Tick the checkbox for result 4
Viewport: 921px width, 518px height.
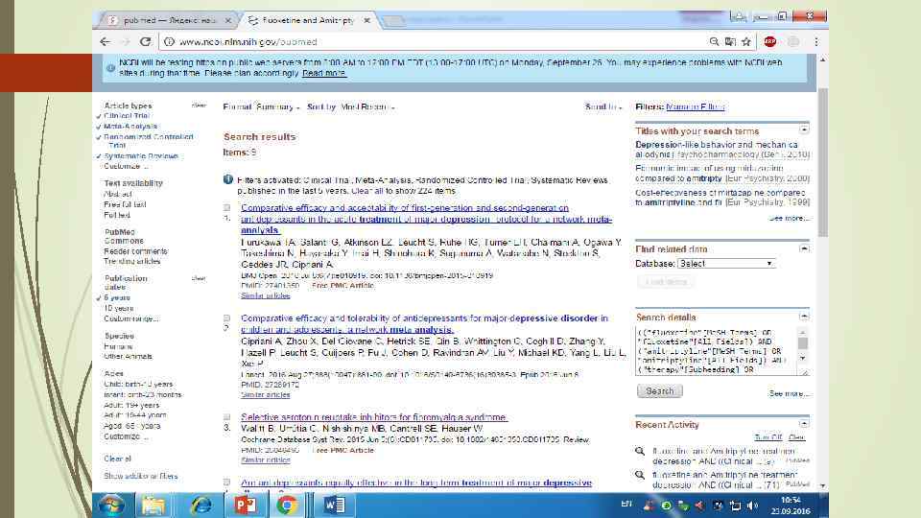[x=226, y=483]
